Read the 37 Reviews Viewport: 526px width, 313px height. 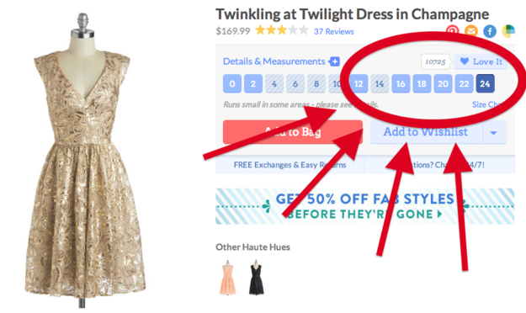pyautogui.click(x=334, y=31)
